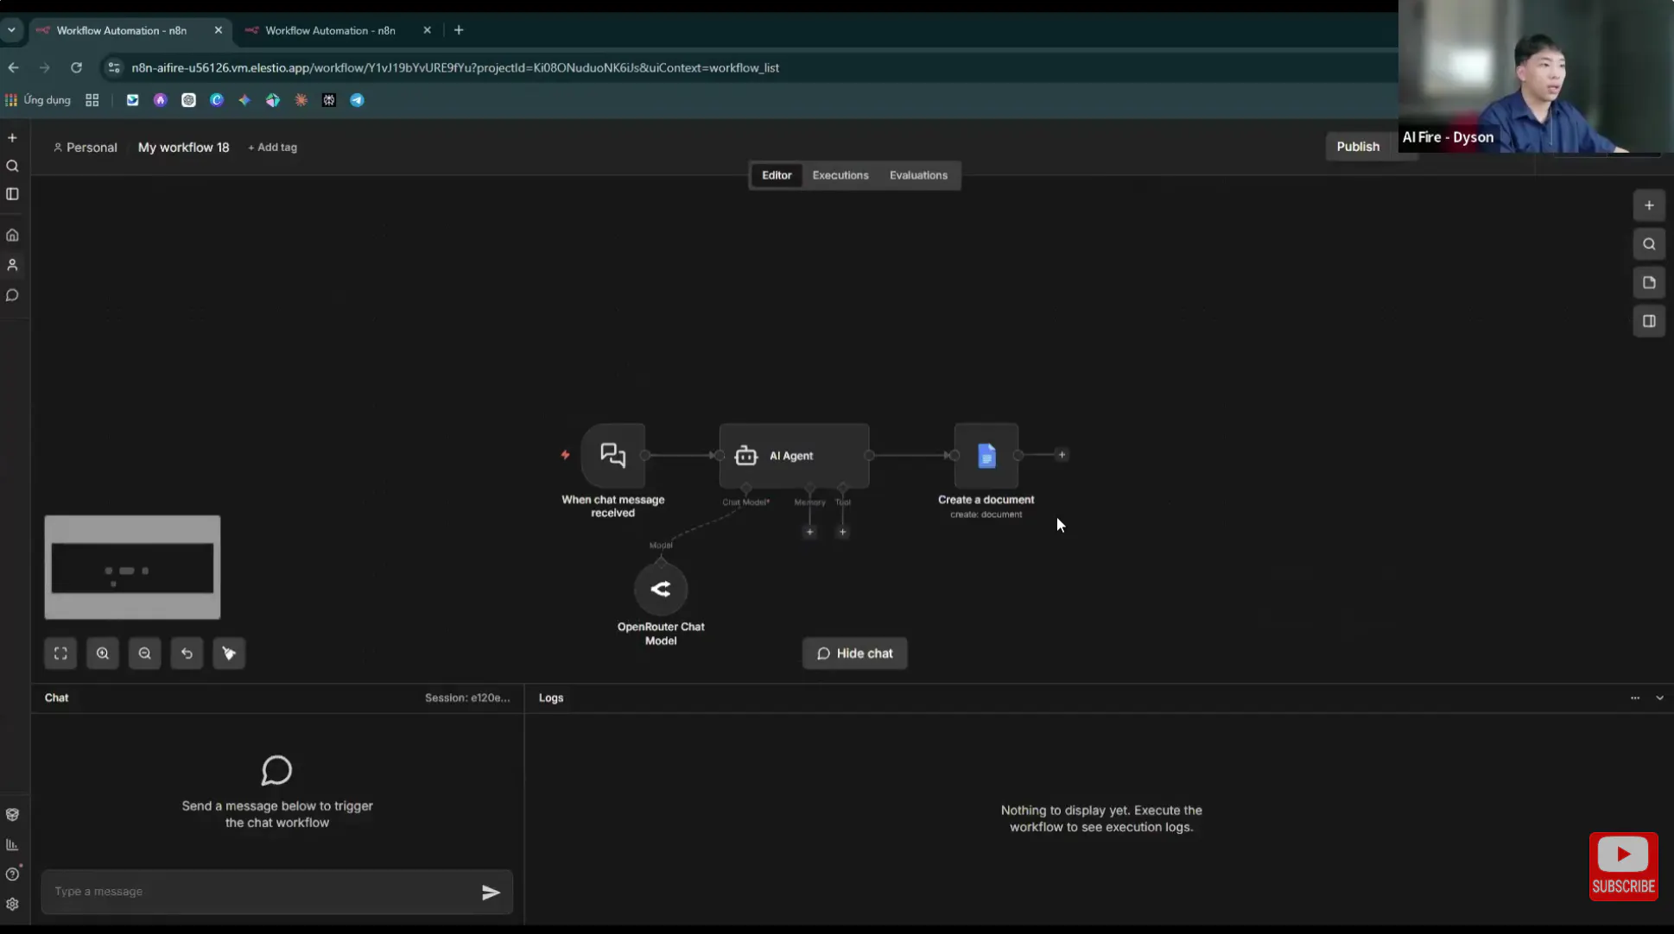The image size is (1674, 934).
Task: Hide the chat panel
Action: (854, 653)
